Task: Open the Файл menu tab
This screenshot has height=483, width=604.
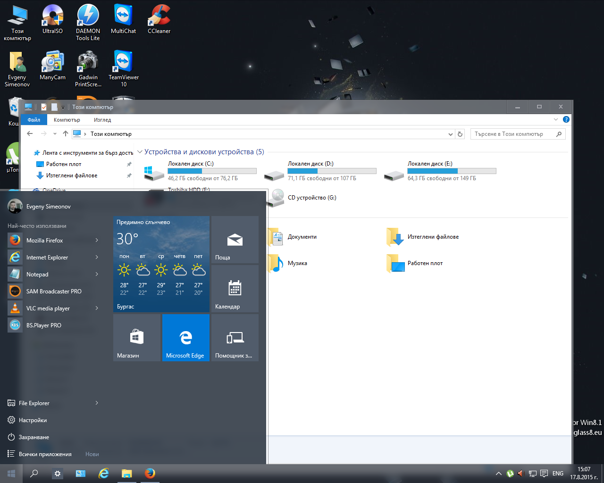Action: coord(34,120)
